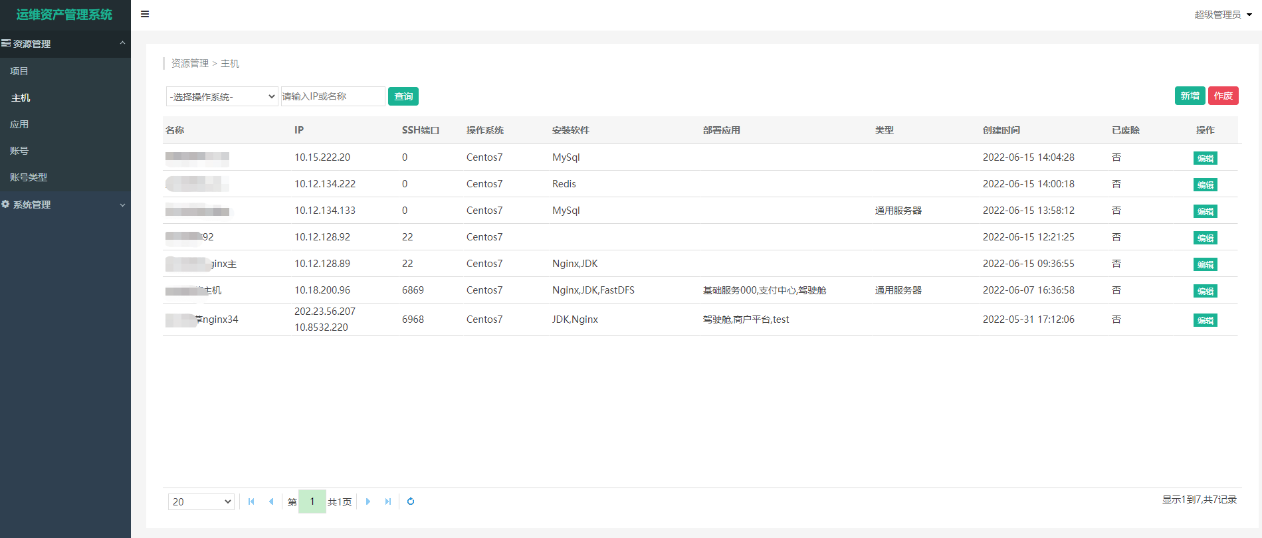This screenshot has height=538, width=1262.
Task: Click the 基础服务000,支付中心,驾驶舱 cell
Action: click(x=765, y=290)
